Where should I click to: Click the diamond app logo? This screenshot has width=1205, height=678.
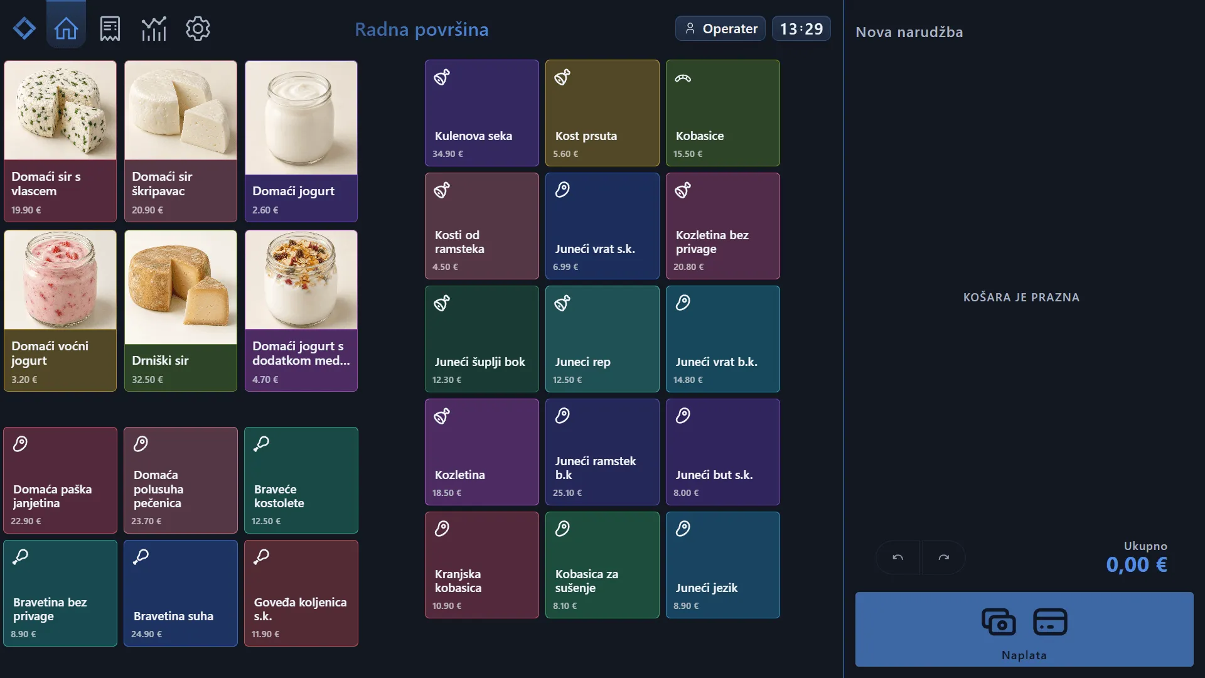[24, 28]
